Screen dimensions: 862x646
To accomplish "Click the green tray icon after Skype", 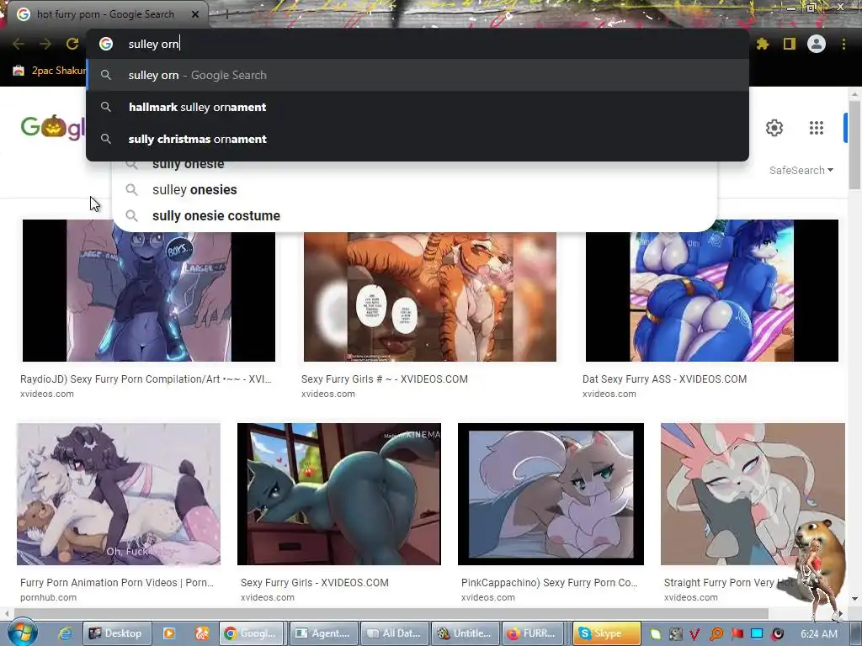I will click(x=655, y=634).
